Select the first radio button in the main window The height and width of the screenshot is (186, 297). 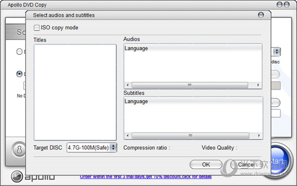click(19, 51)
